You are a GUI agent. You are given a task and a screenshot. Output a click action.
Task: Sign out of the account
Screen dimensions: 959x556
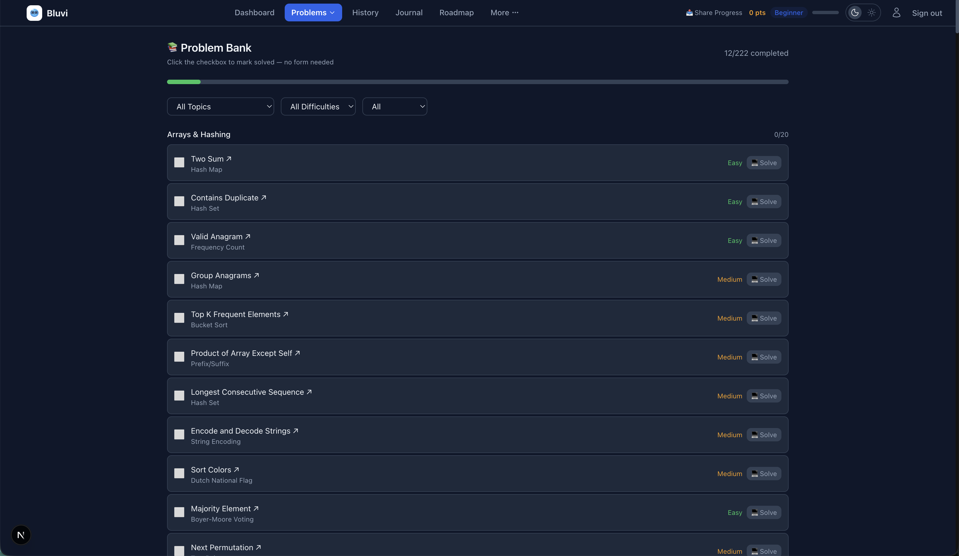(x=927, y=13)
